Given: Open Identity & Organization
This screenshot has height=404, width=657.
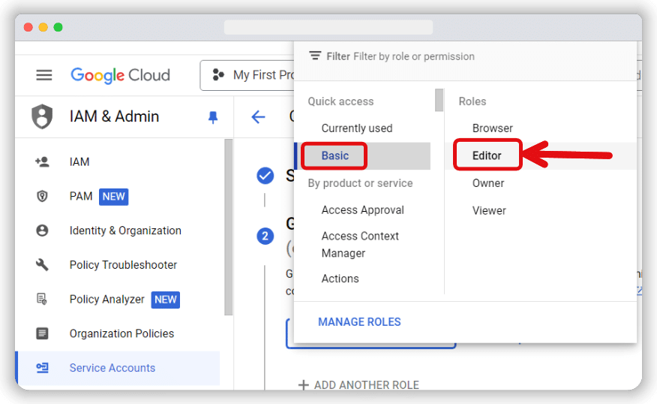Looking at the screenshot, I should [125, 231].
